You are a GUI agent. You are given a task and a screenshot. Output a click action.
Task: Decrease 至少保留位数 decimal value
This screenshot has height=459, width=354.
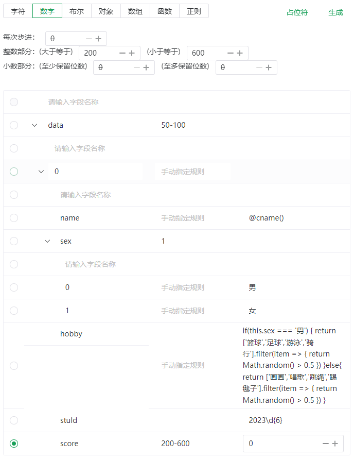coord(137,67)
